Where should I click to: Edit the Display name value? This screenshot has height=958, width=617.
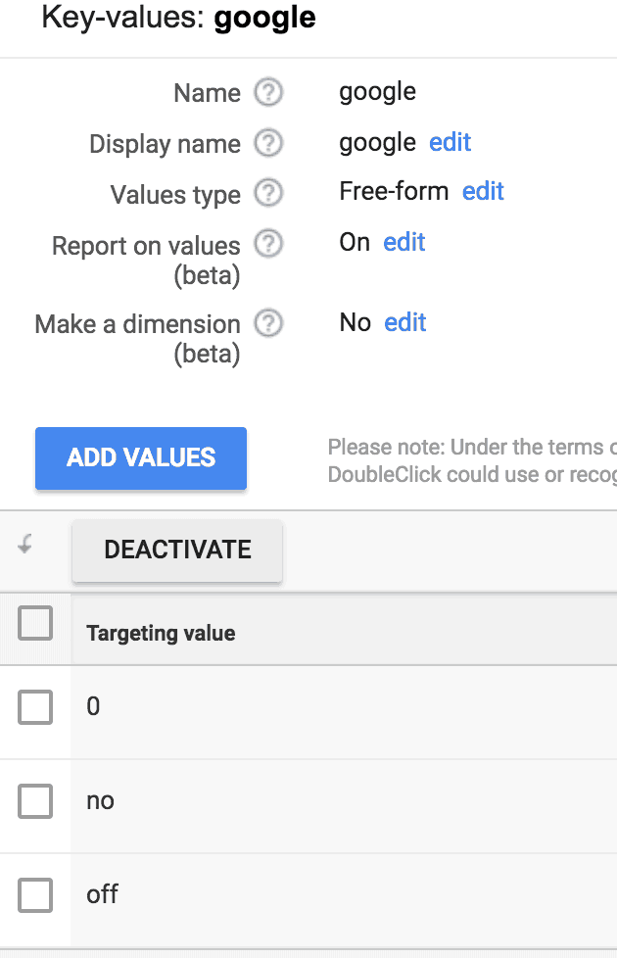451,142
